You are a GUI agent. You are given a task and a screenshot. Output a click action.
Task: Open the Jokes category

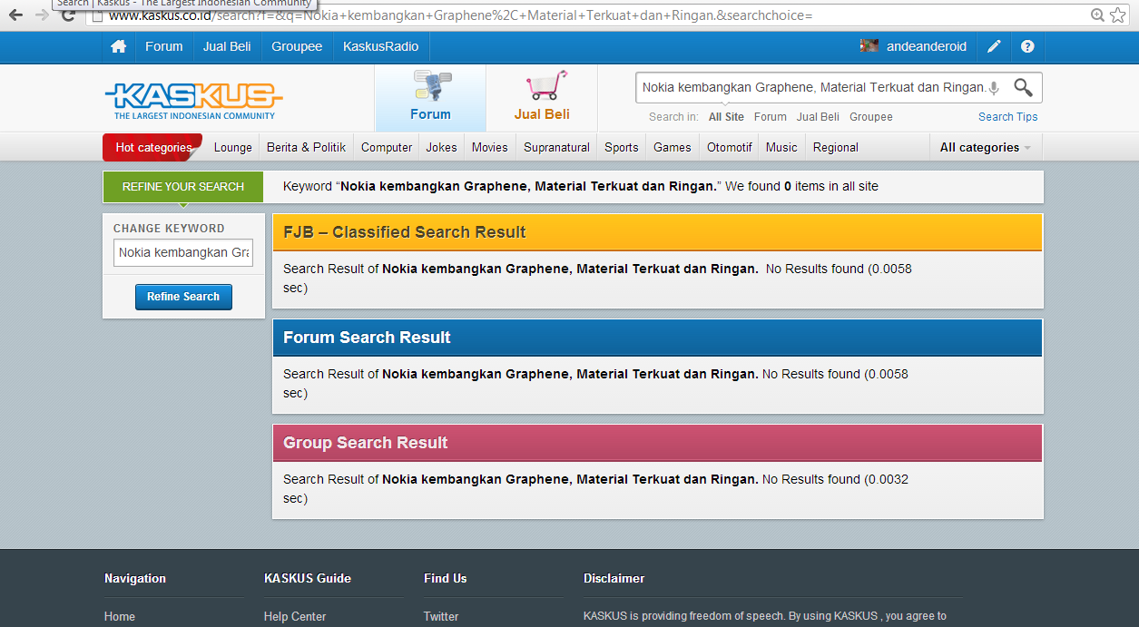[x=442, y=147]
